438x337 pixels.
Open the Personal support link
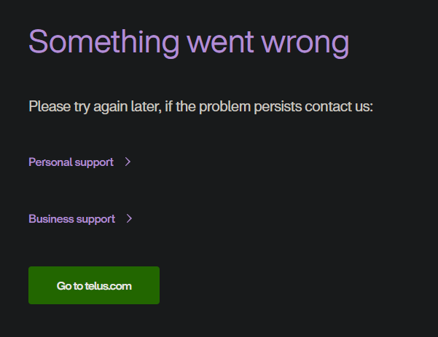[x=71, y=162]
